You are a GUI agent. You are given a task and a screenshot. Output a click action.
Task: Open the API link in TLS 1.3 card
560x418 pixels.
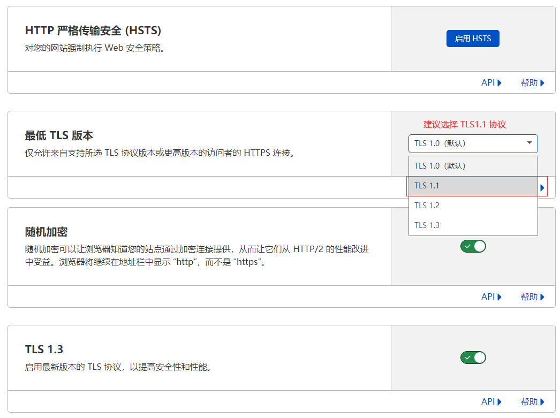click(491, 401)
